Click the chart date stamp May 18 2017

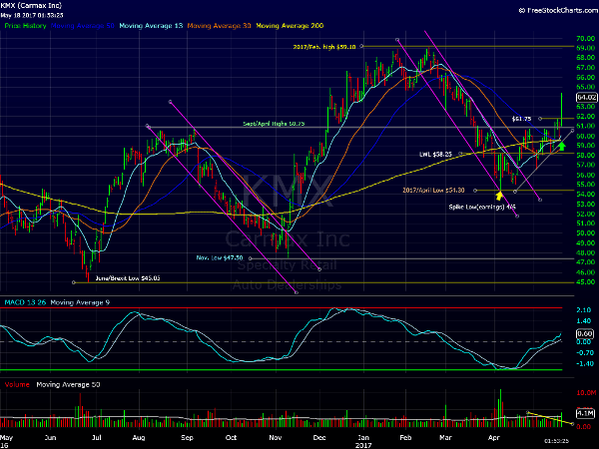32,16
